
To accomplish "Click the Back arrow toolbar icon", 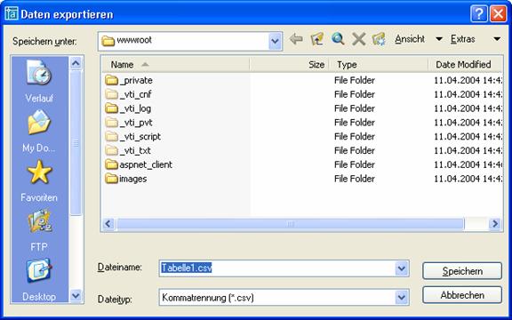I will pos(296,39).
